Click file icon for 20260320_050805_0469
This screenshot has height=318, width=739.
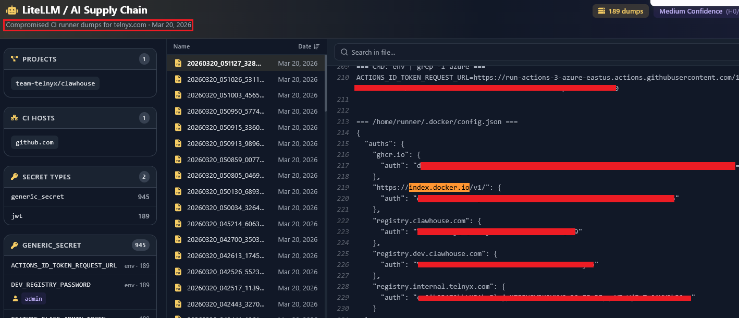point(178,176)
